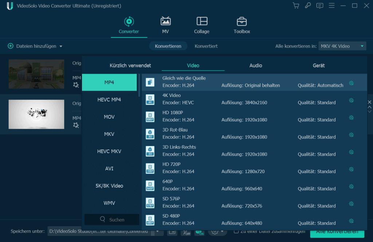Select the Konvertiert tab
Viewport: 373px width, 242px height.
click(206, 46)
